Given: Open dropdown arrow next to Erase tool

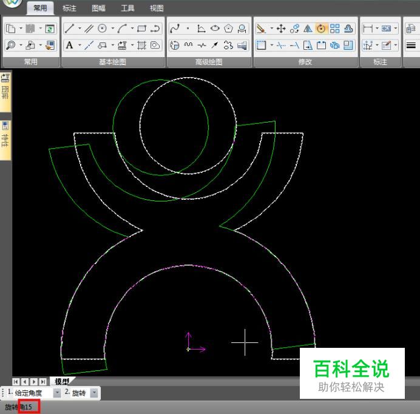Looking at the screenshot, I should click(x=271, y=28).
